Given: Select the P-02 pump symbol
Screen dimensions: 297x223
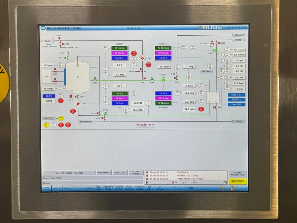Looking at the screenshot, I should pos(142,58).
